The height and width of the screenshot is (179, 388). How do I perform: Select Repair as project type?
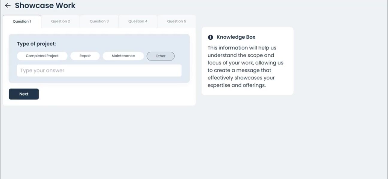click(85, 56)
